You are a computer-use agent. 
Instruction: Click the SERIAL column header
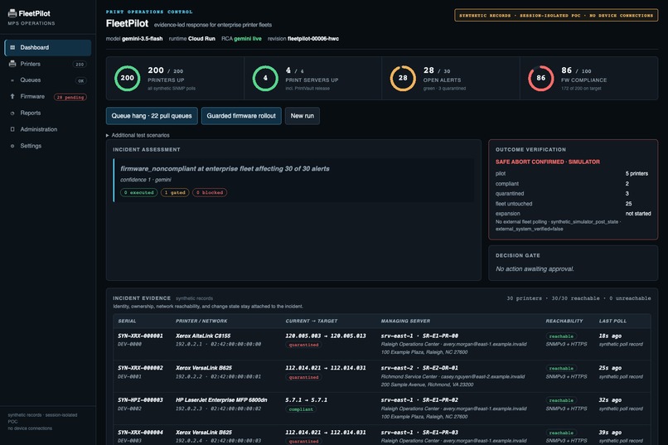coord(127,321)
